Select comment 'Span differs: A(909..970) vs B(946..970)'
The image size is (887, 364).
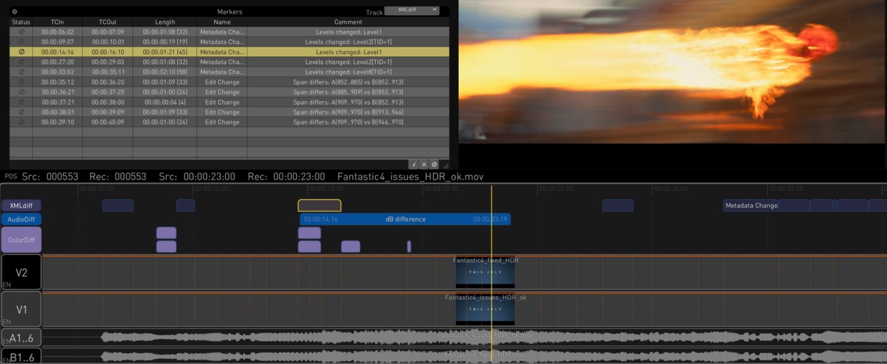348,122
